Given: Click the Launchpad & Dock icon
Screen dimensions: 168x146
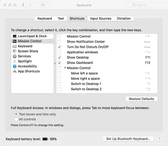Looking at the screenshot, I should pyautogui.click(x=15, y=36).
